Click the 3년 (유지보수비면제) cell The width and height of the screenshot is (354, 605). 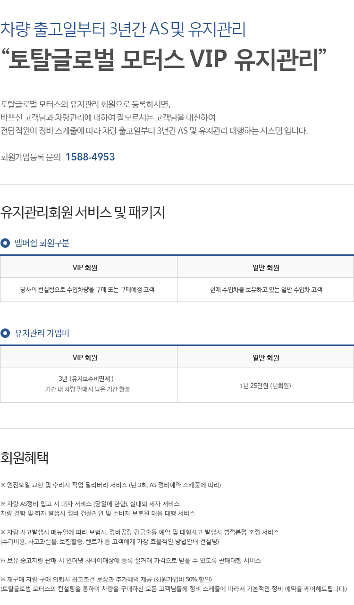[x=86, y=379]
